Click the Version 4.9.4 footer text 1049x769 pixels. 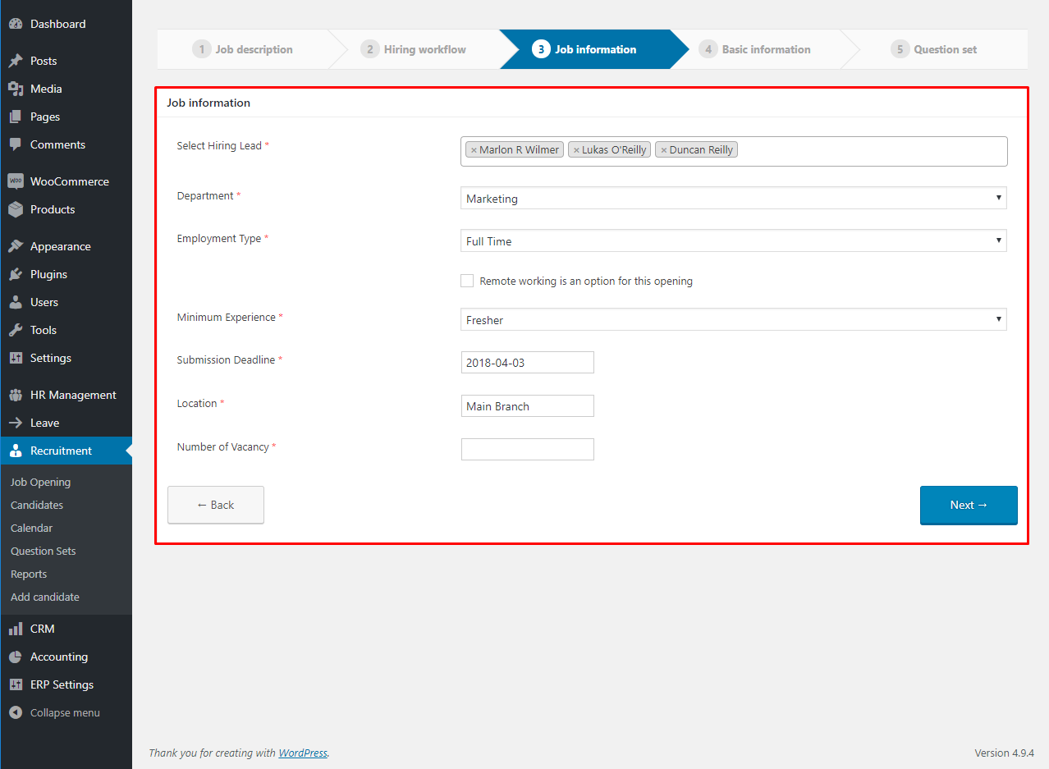coord(1004,753)
